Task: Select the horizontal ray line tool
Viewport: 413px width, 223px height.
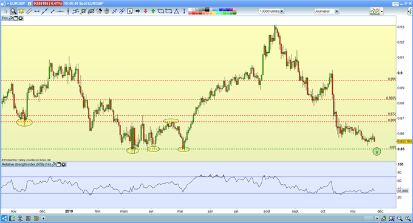Action: pyautogui.click(x=60, y=12)
